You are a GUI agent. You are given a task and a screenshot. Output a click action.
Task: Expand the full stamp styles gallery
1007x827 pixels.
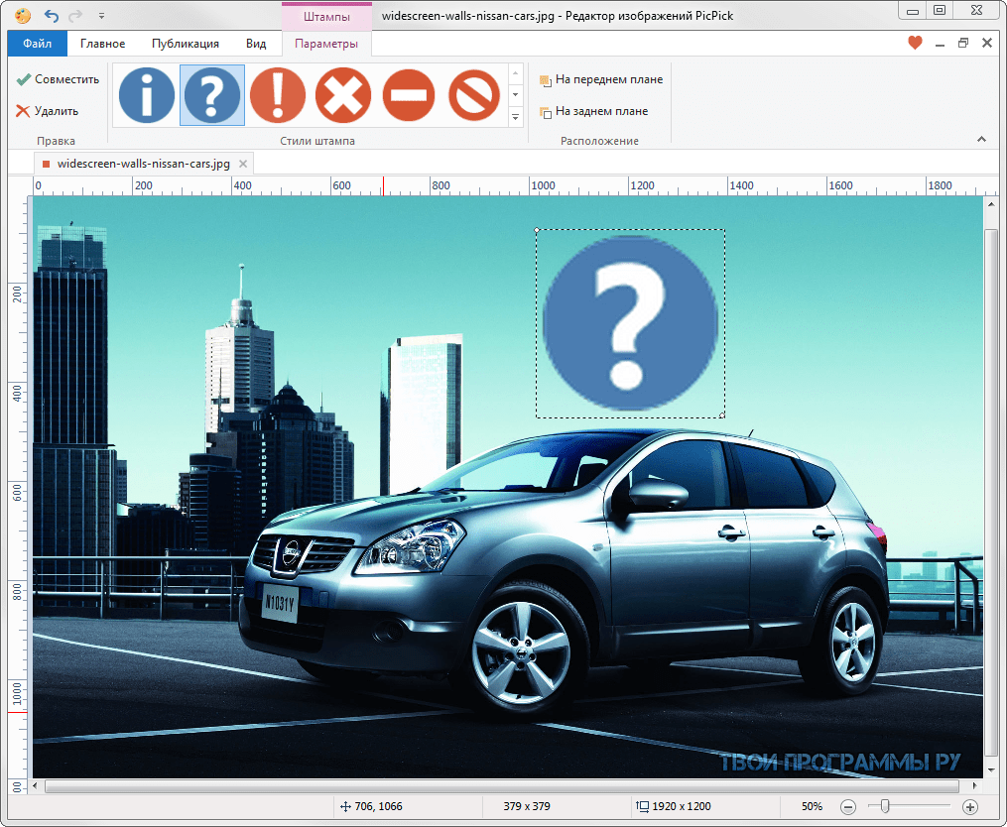pos(515,117)
